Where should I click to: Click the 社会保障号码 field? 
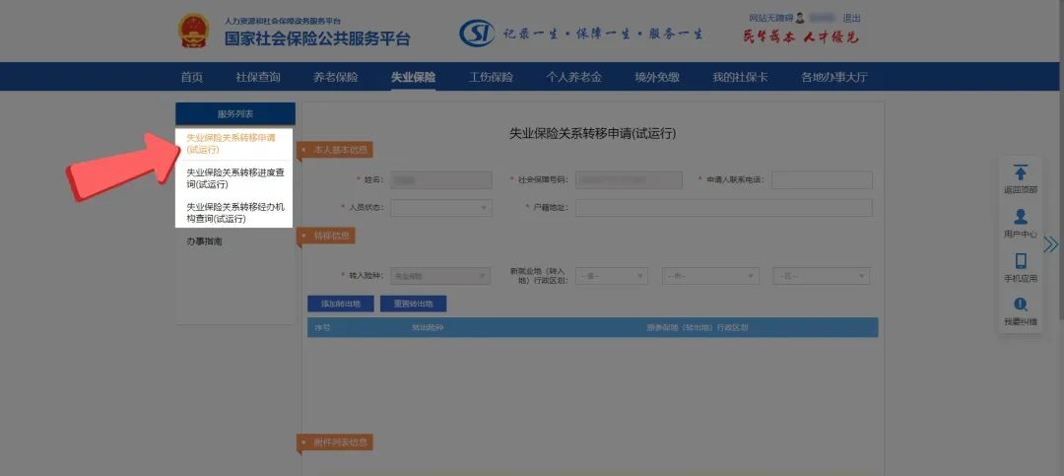pyautogui.click(x=629, y=180)
